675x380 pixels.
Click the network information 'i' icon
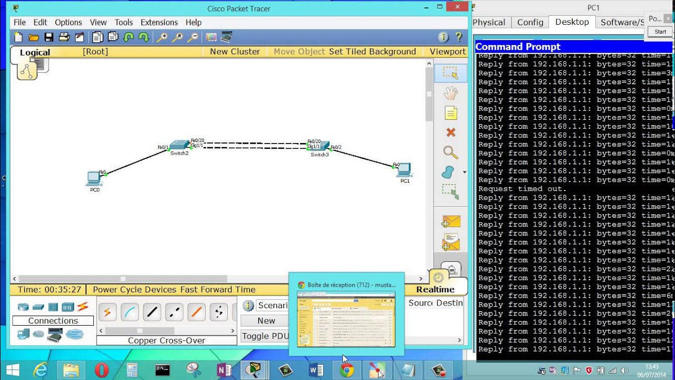[x=443, y=37]
